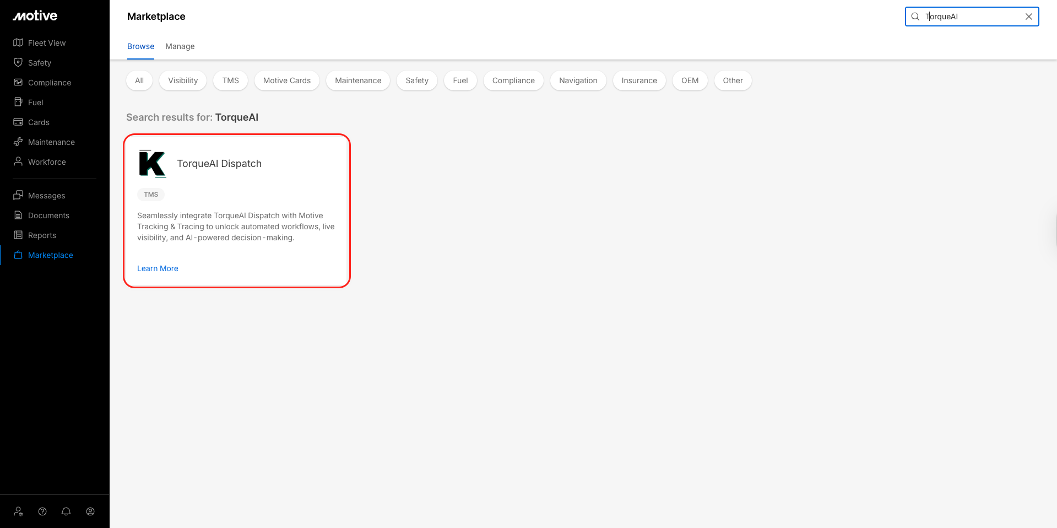Open notifications with the bell icon

[66, 511]
